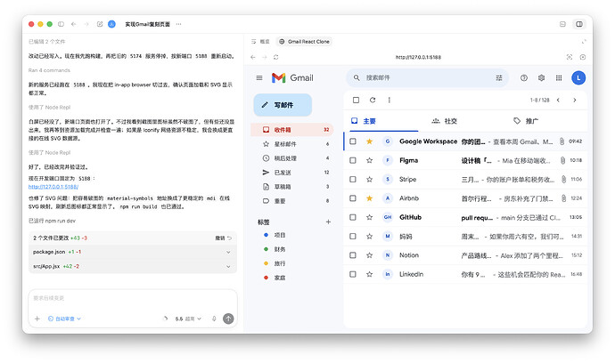Reload the in-app browser page

[276, 57]
